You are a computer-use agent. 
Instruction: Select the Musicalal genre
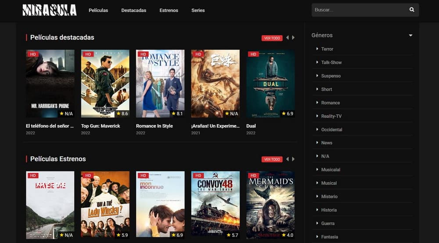[331, 170]
